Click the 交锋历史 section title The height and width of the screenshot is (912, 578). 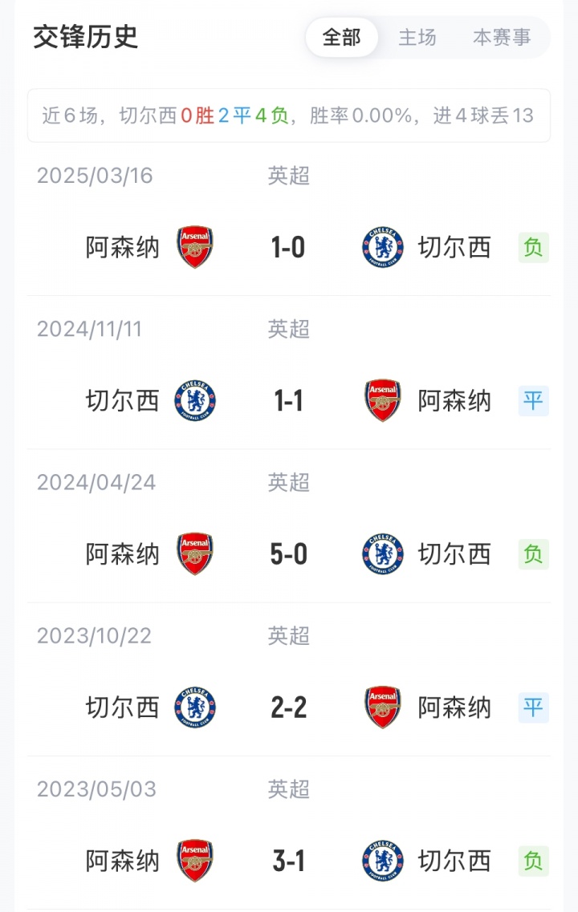pos(86,37)
